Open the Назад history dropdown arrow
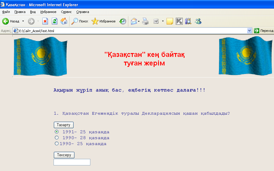Screen dimensions: 274x171 [x=23, y=21]
